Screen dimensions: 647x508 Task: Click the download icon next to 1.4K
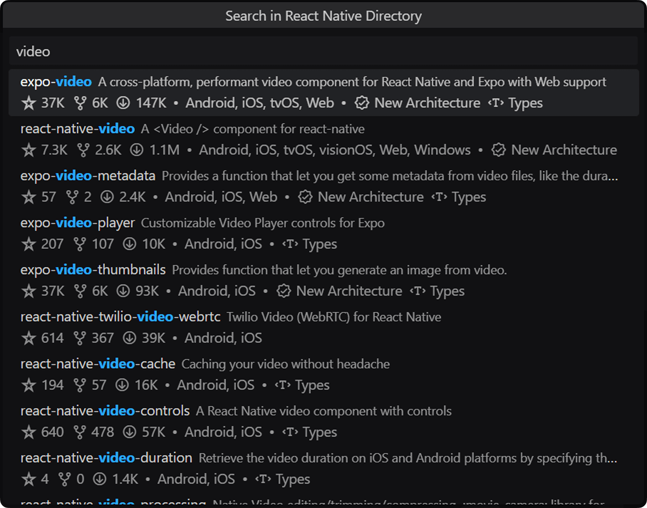[x=100, y=479]
